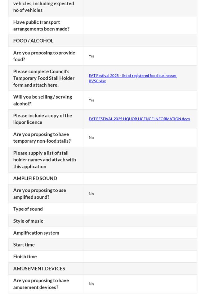The width and height of the screenshot is (205, 304).
Task: Click the public transport arrangements question
Action: pos(41,25)
